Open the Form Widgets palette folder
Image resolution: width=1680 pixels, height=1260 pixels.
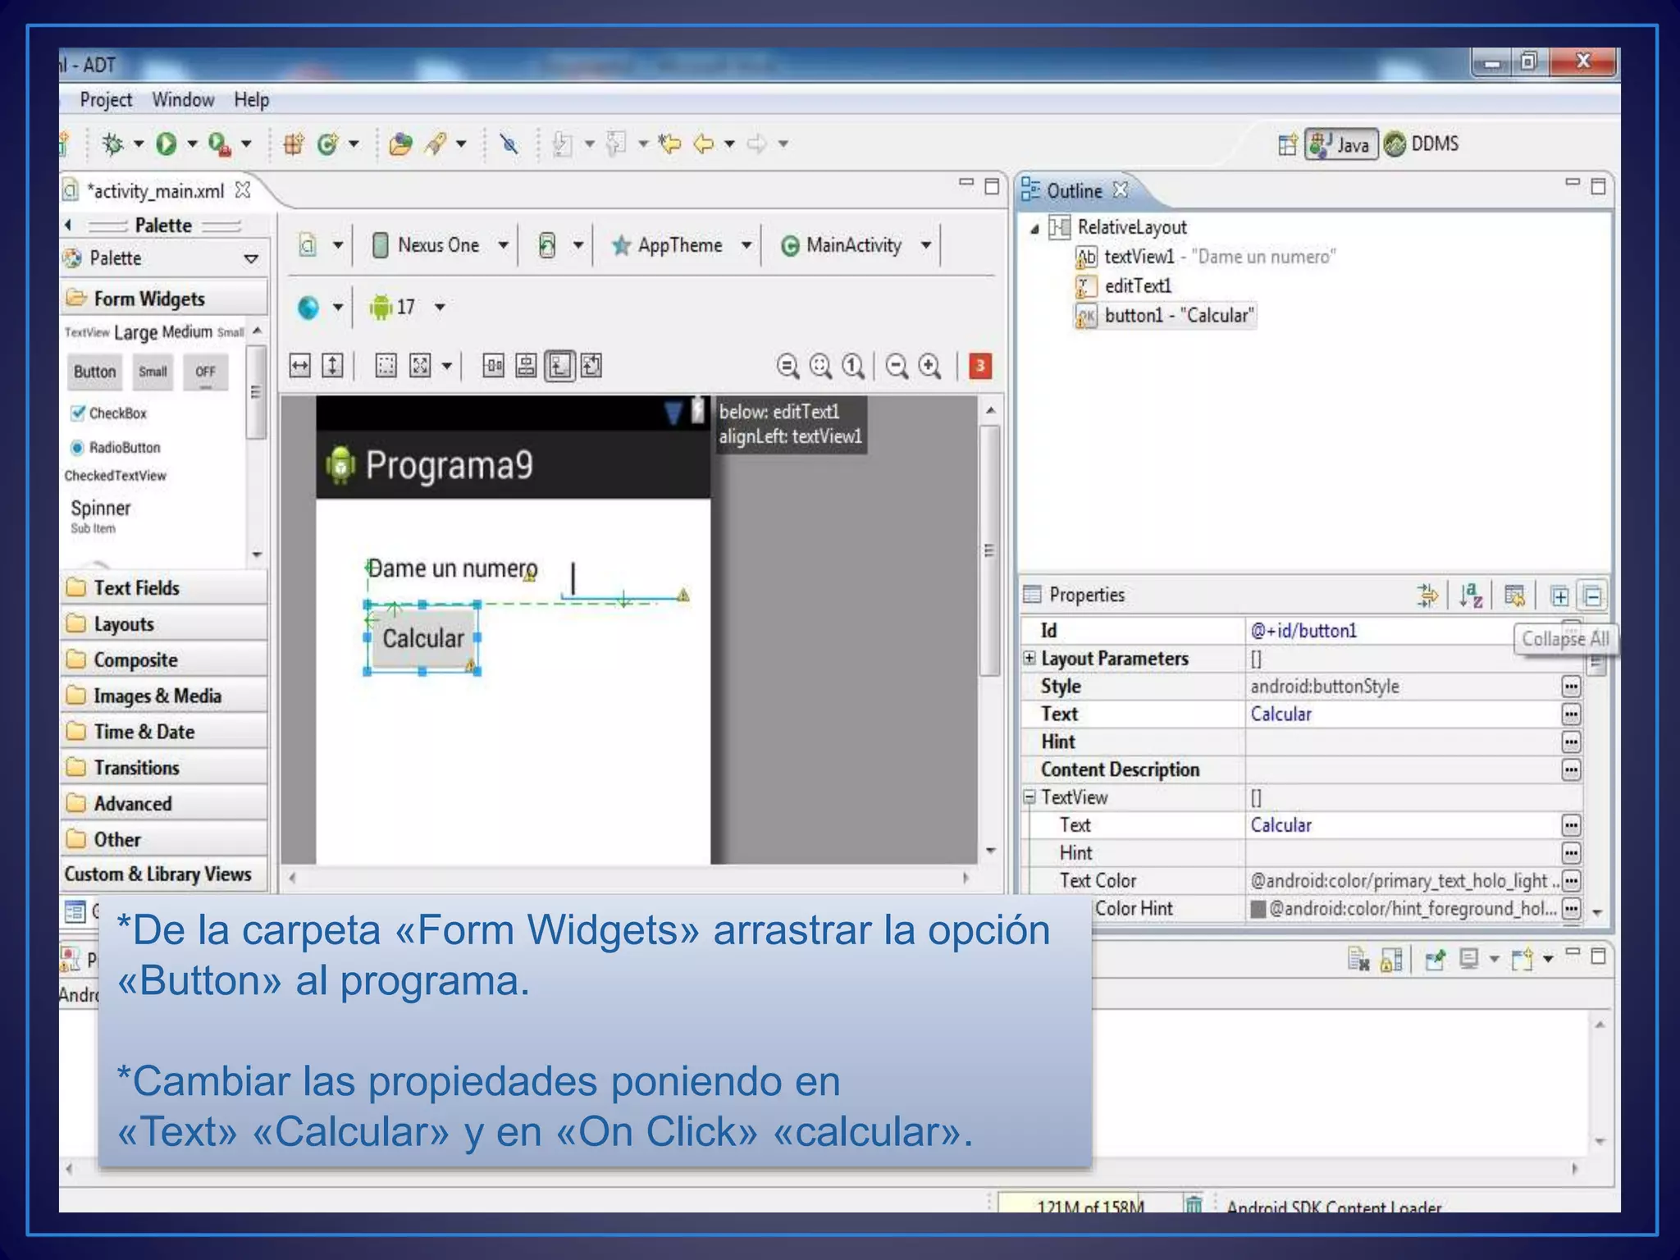coord(164,298)
